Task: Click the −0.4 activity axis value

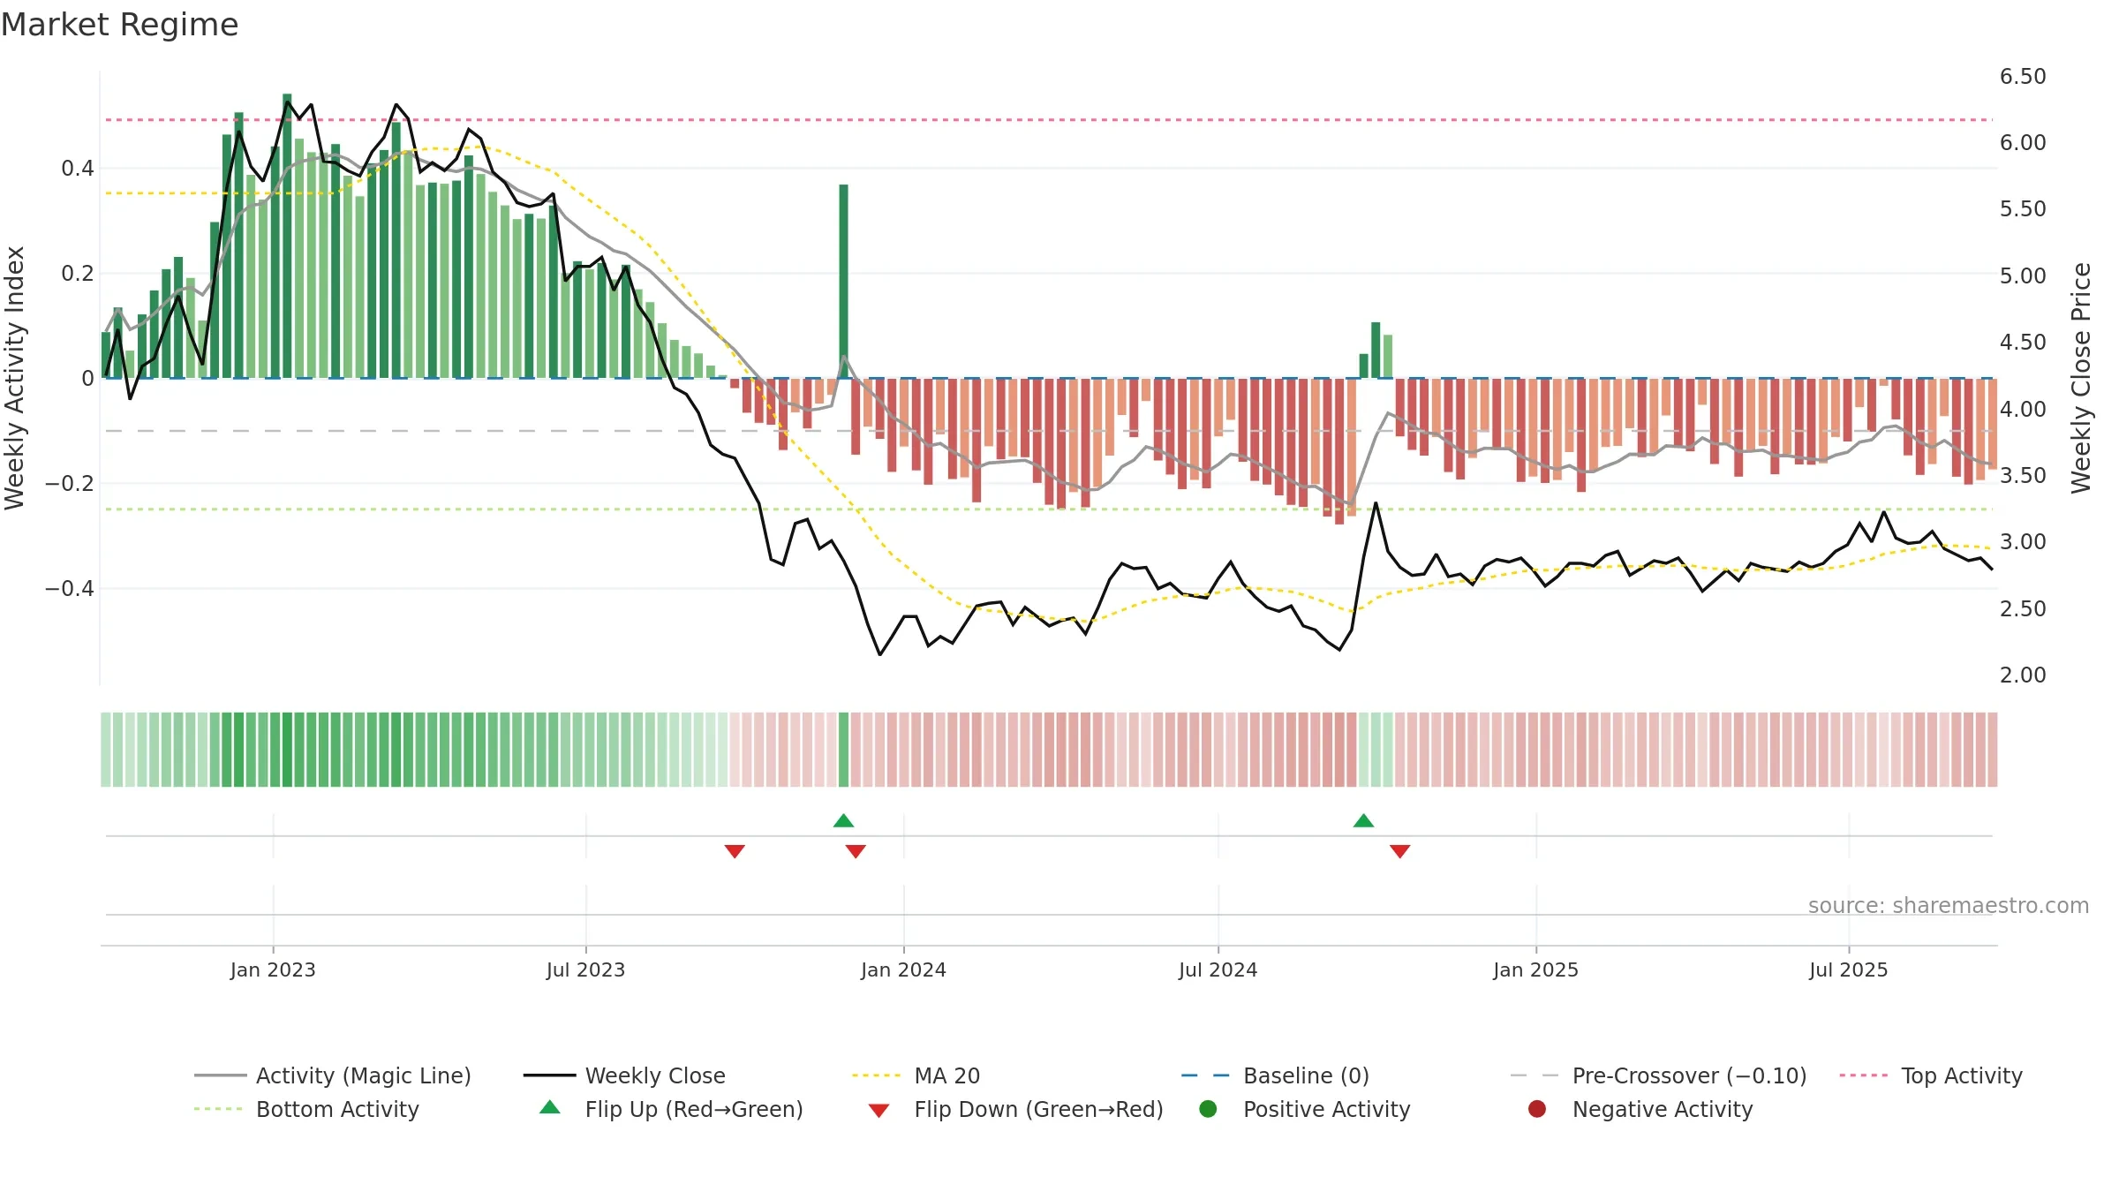Action: tap(70, 588)
